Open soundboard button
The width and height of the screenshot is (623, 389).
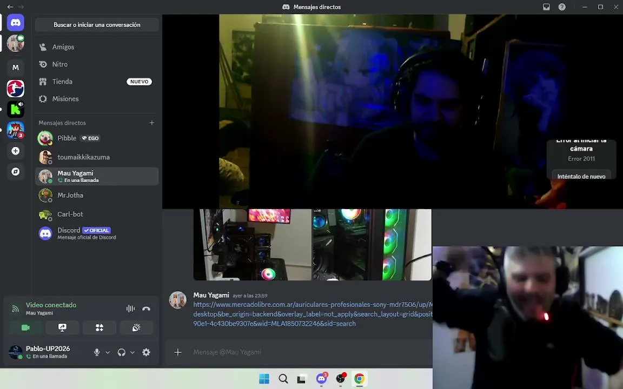136,327
